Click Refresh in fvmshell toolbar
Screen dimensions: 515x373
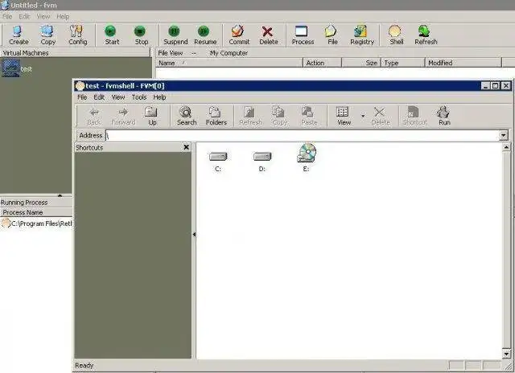pos(250,116)
